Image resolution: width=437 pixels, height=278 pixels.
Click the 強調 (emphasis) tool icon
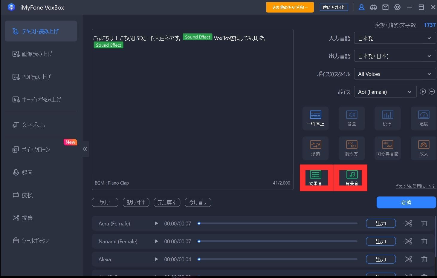coord(315,148)
